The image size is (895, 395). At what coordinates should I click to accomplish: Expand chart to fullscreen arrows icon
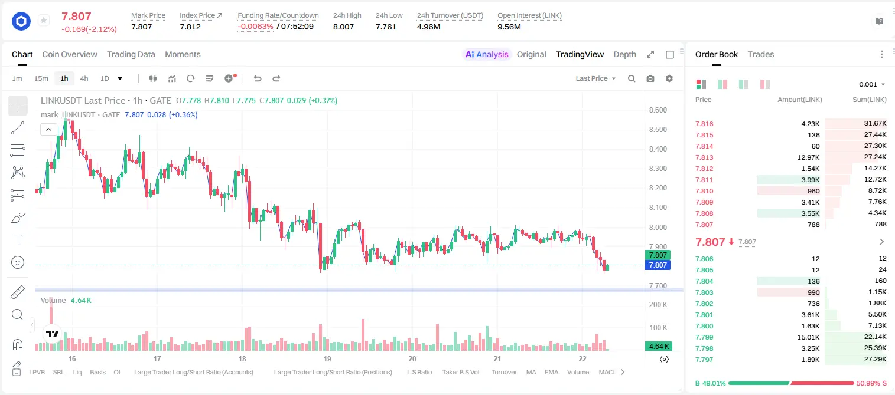(x=650, y=54)
